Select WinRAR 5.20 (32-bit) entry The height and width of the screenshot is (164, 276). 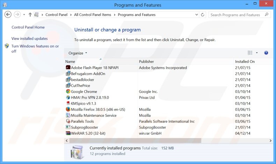[x=88, y=133]
